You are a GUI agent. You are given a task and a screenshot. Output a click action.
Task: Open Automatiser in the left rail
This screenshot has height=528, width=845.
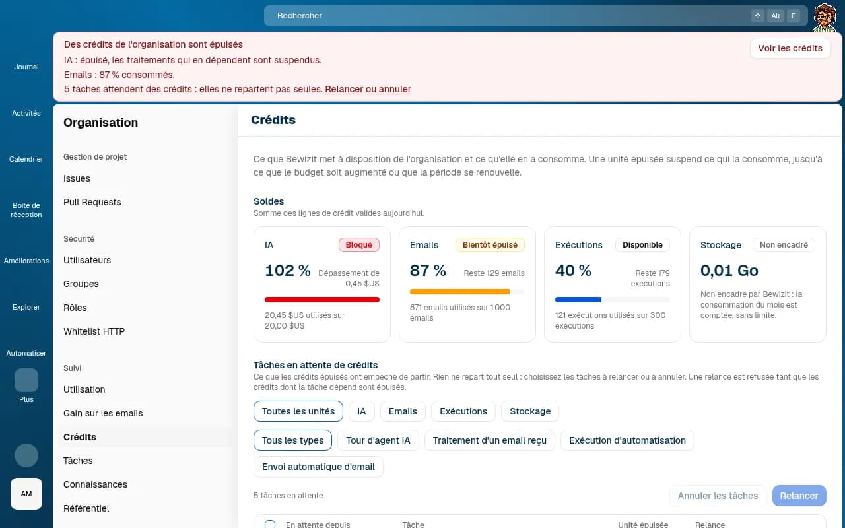coord(26,353)
